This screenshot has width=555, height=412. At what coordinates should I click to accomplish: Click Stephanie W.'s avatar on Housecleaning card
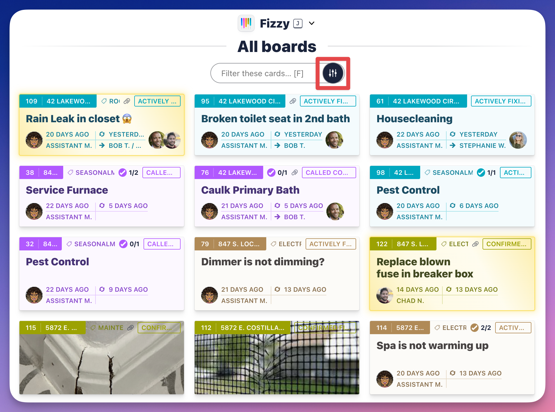point(518,140)
